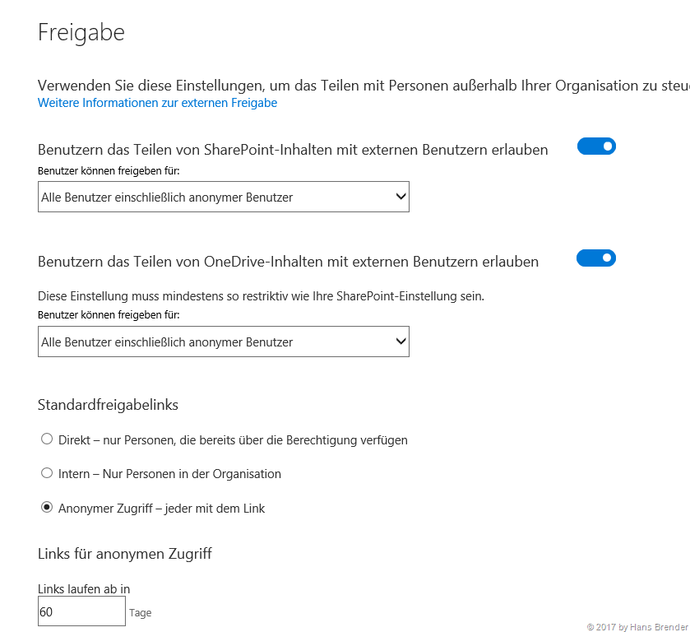Viewport: 690px width, 632px height.
Task: Choose Intern – Nur Personen in der Organisation
Action: 47,473
